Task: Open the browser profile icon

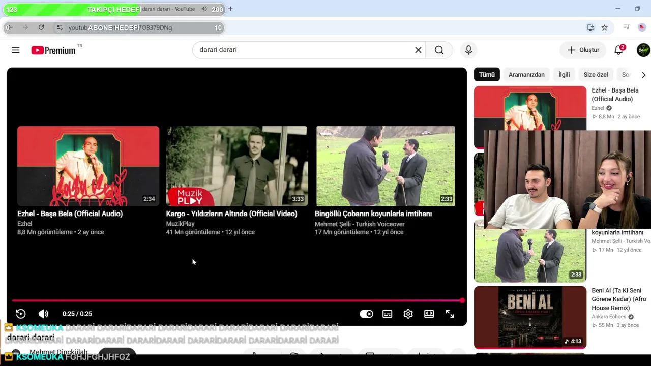Action: pos(642,27)
